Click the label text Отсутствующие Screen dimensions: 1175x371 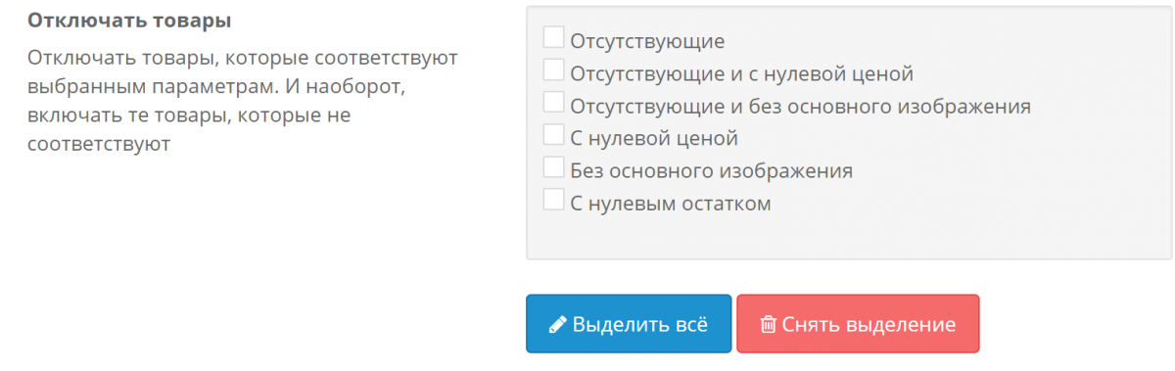point(647,41)
